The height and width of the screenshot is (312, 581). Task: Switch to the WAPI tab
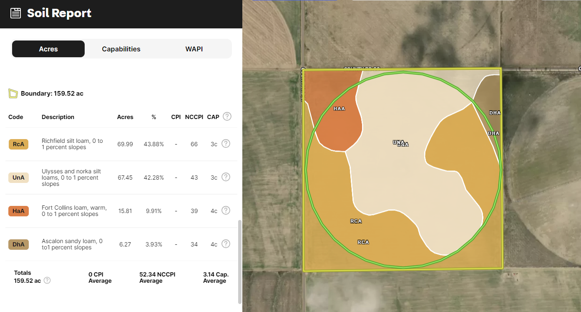coord(194,49)
